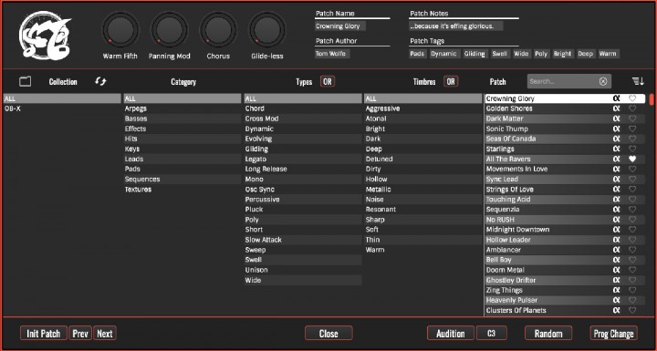Favorite the Crowning Glory patch

[632, 98]
